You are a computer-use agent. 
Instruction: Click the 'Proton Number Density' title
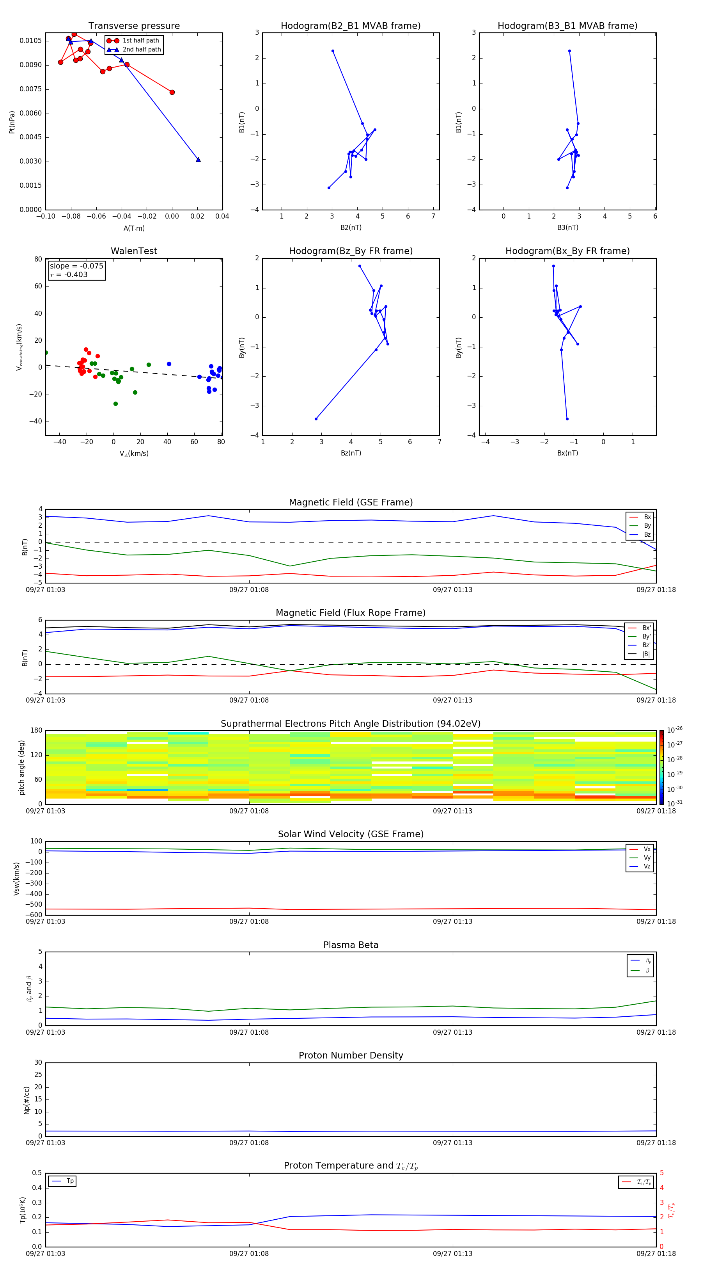point(351,1055)
